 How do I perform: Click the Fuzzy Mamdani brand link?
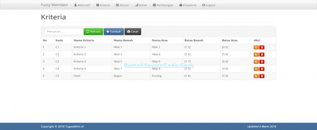[x=54, y=5]
